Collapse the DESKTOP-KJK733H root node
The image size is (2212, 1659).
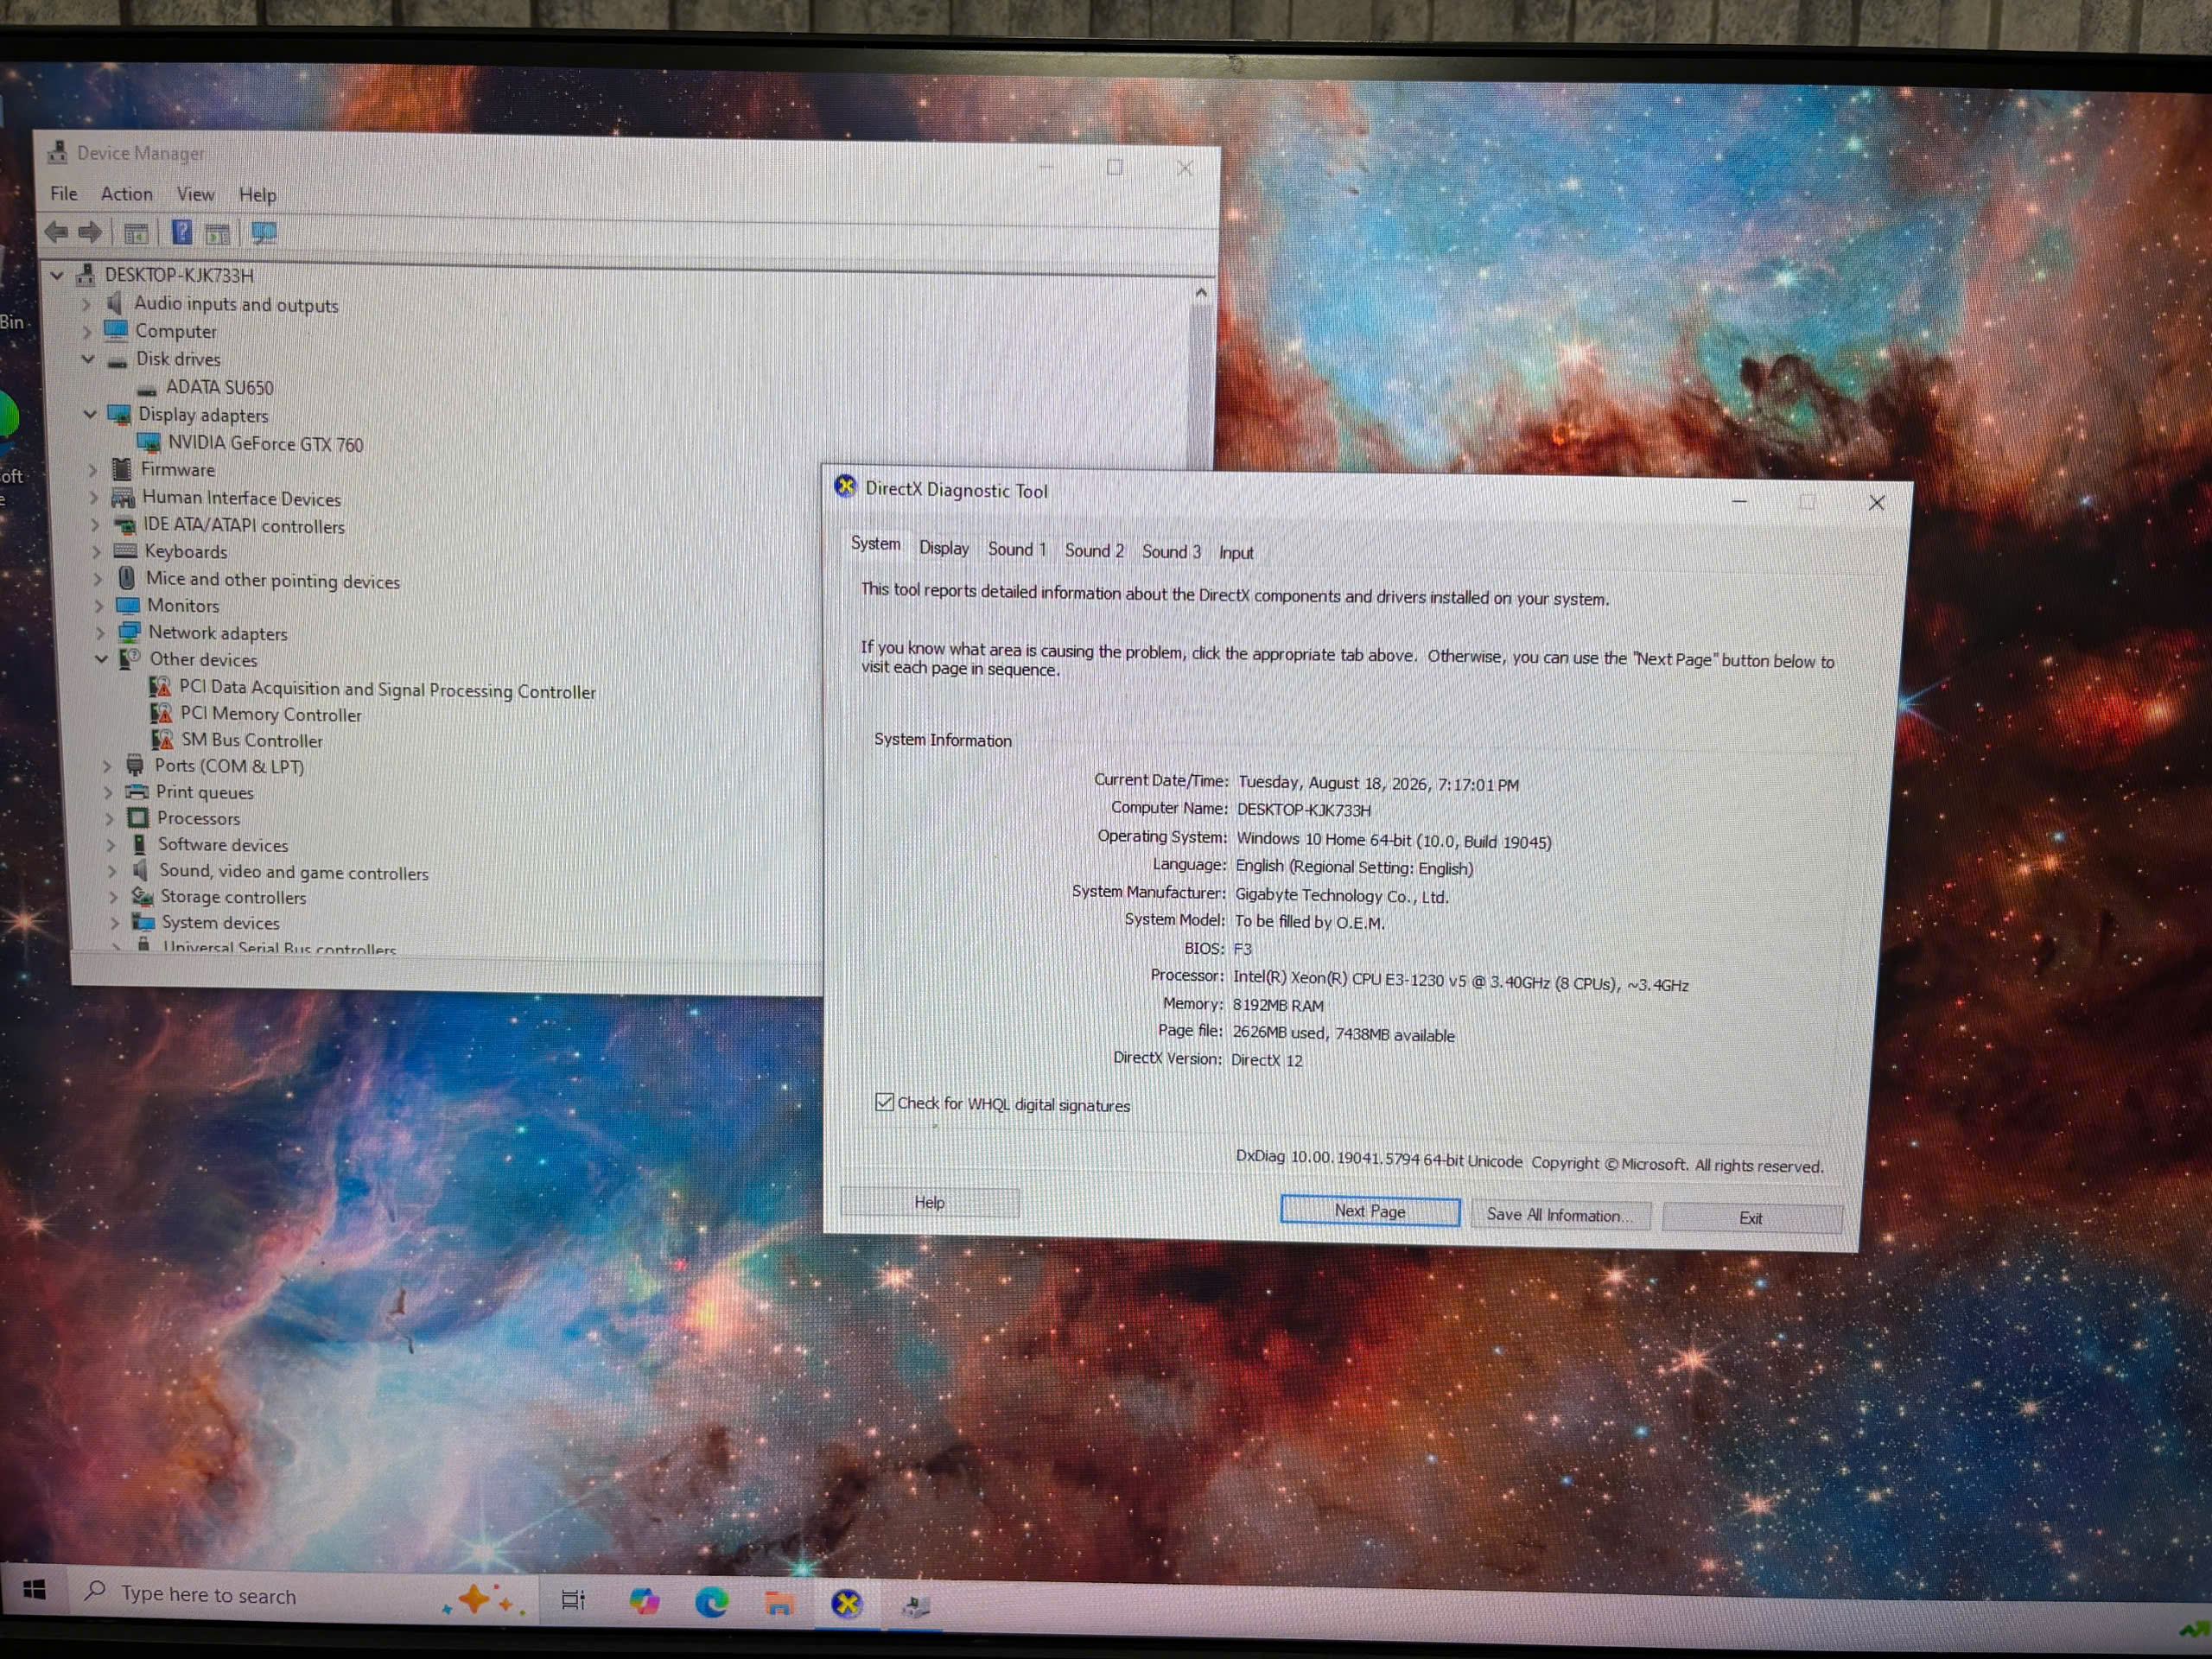(x=57, y=274)
